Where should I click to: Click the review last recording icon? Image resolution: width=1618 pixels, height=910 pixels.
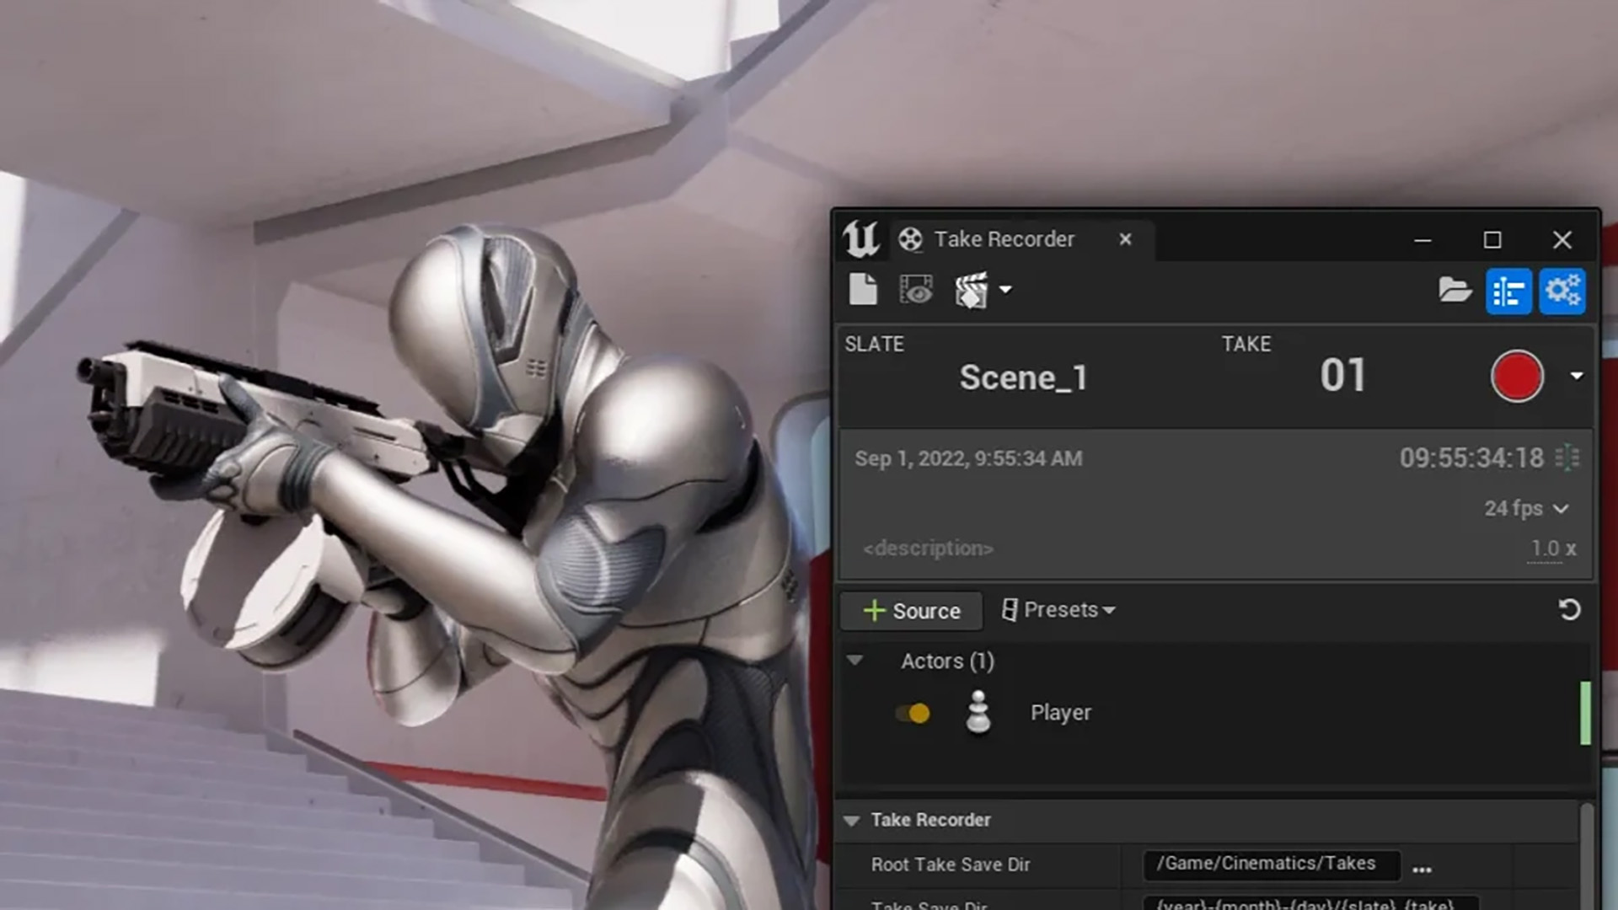click(916, 291)
